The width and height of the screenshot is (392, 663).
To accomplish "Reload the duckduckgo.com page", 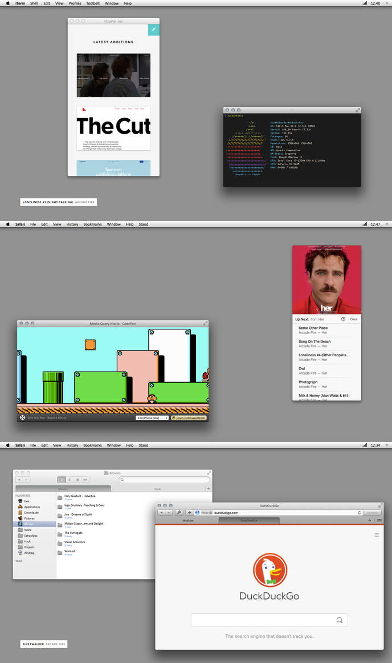I will (x=360, y=512).
